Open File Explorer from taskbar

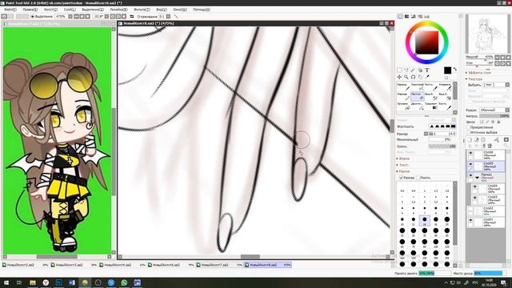33,282
